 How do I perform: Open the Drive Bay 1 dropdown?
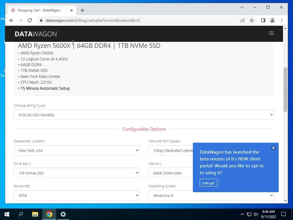[x=77, y=173]
